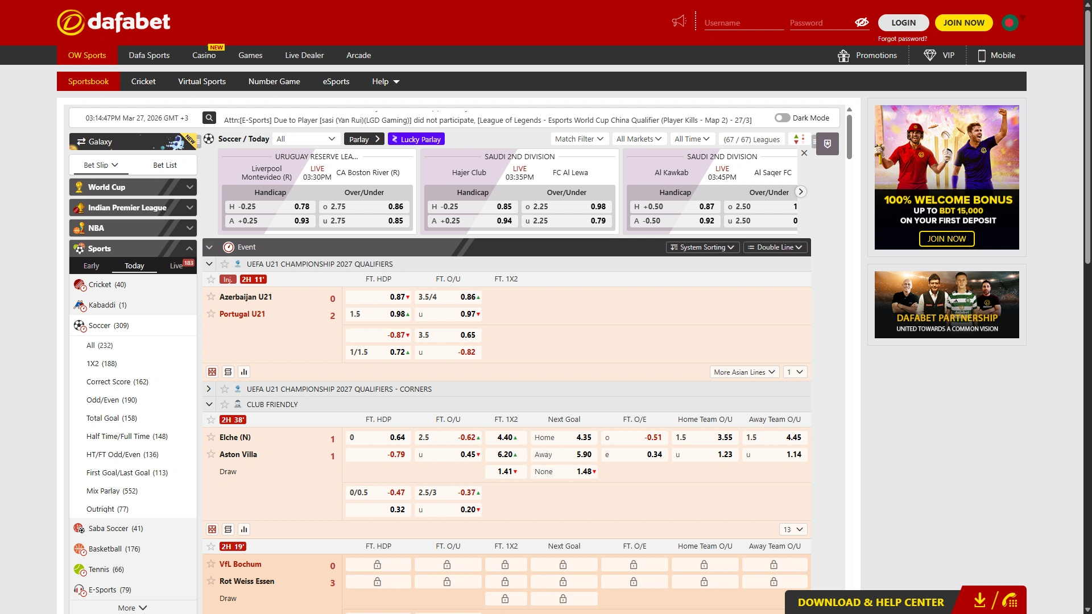The width and height of the screenshot is (1092, 614).
Task: Favorite Azerbaijan U21 team star
Action: click(x=211, y=297)
